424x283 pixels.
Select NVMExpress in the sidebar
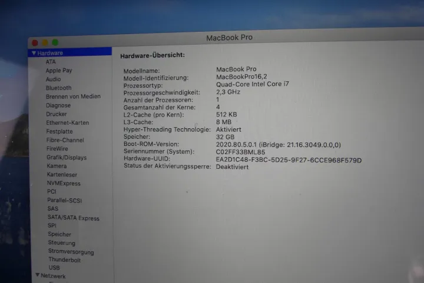[64, 184]
